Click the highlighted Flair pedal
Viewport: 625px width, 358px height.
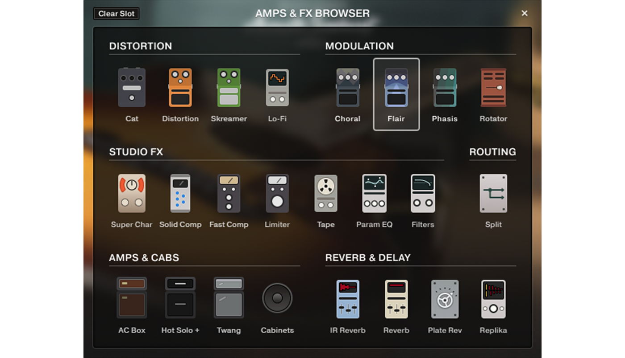tap(396, 94)
